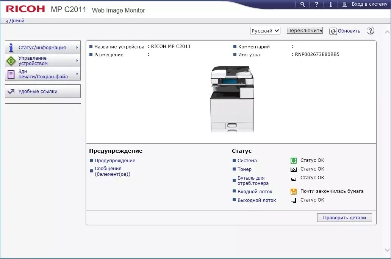Open the Входной лоток link
The height and width of the screenshot is (259, 391).
[255, 192]
